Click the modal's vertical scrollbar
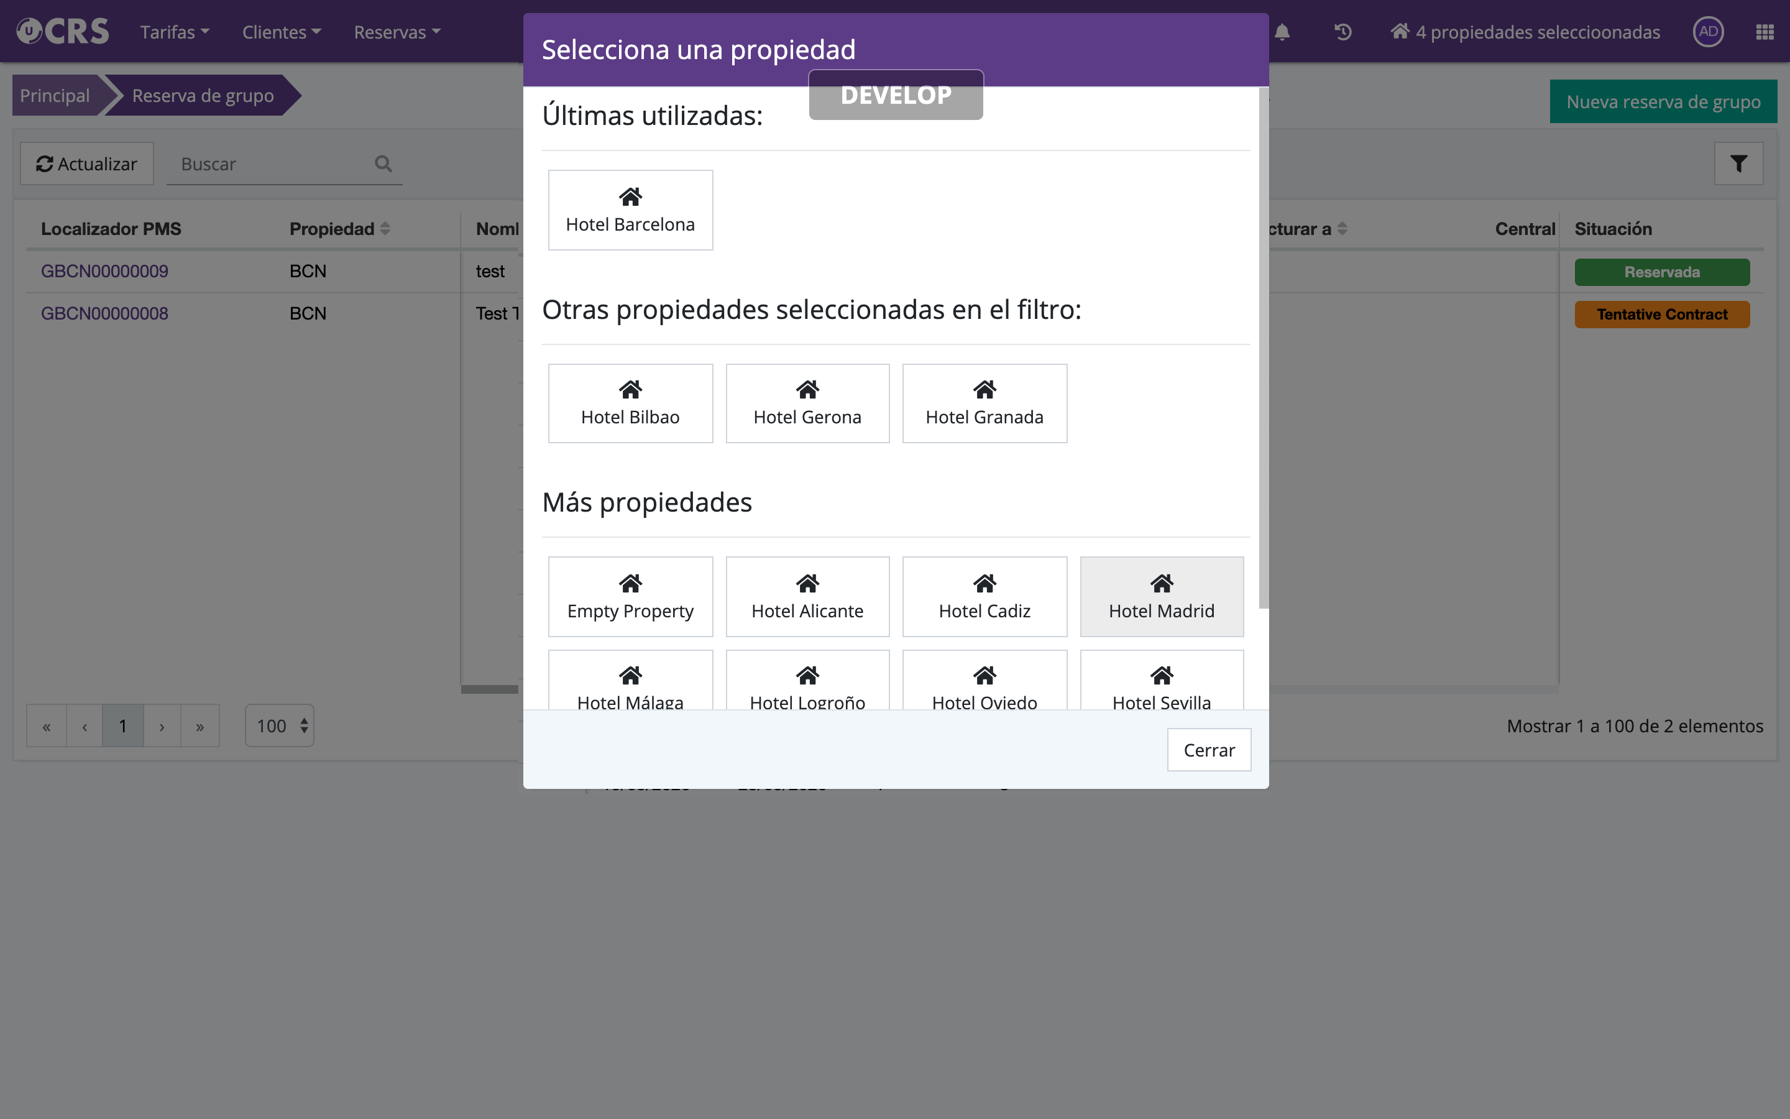The height and width of the screenshot is (1119, 1790). point(1264,348)
